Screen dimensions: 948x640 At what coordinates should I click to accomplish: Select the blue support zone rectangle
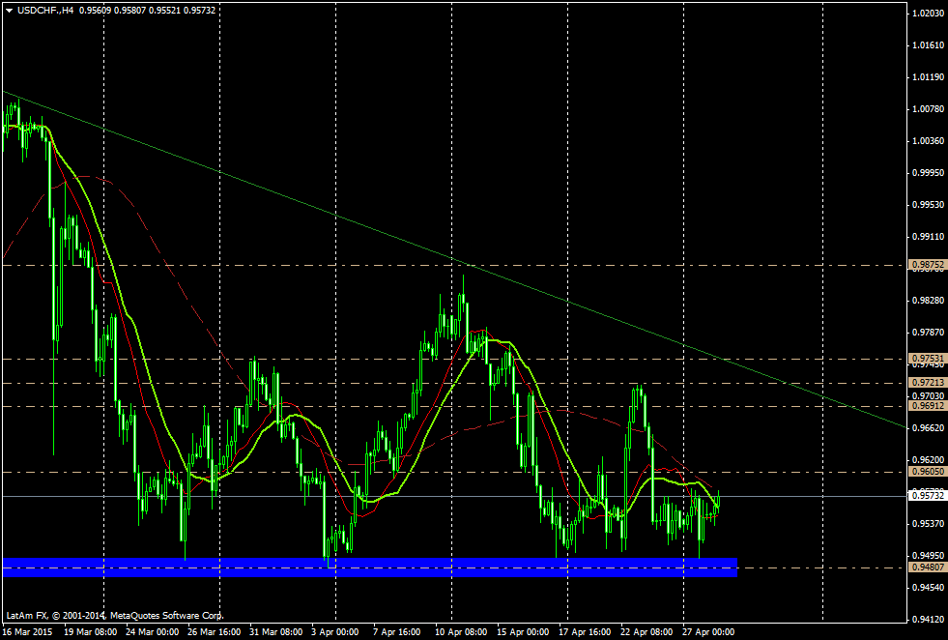point(370,567)
